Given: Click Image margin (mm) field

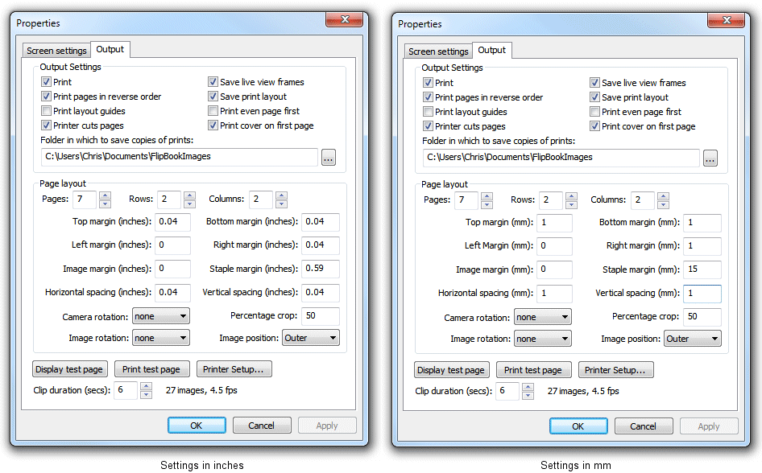Looking at the screenshot, I should (x=554, y=269).
